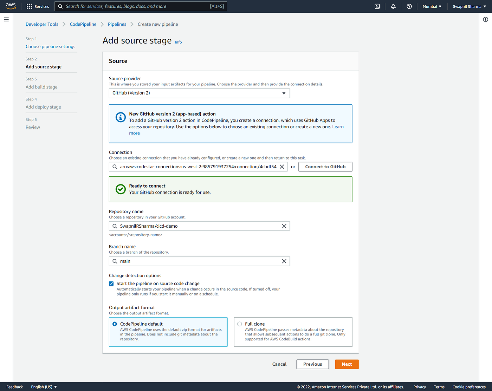
Task: Clear the Repository name field with X
Action: pos(284,226)
